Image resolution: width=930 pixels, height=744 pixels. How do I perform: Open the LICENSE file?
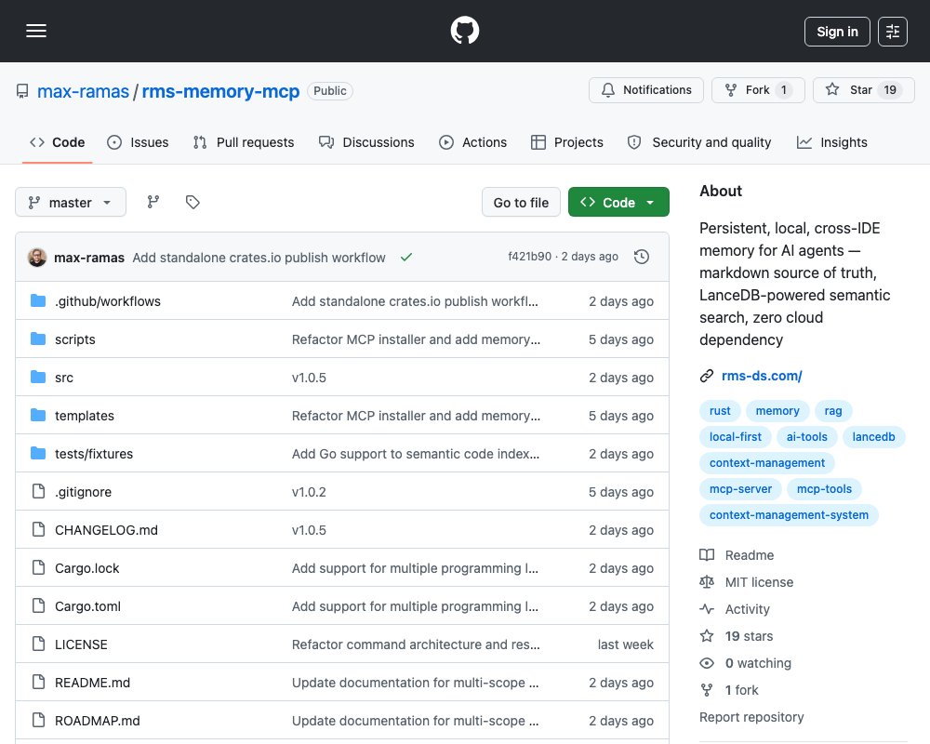click(81, 644)
